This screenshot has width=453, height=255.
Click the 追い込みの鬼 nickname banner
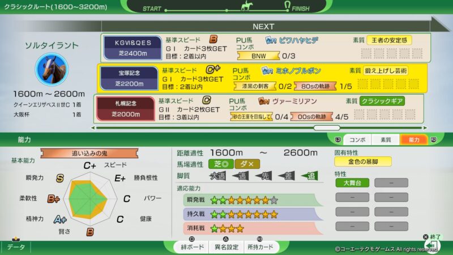pos(89,153)
